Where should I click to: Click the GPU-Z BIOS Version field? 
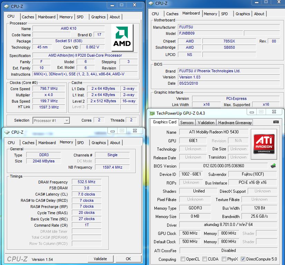coord(224,166)
